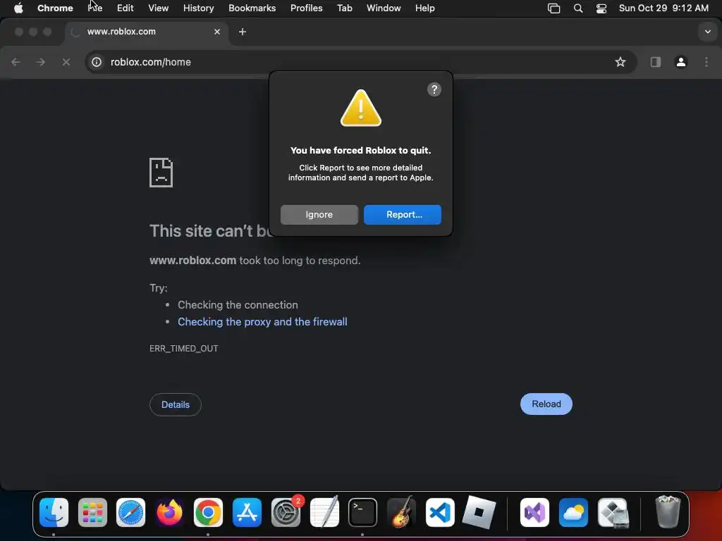Click the Stage Manager icon in the menu bar
This screenshot has width=722, height=541.
pyautogui.click(x=553, y=8)
